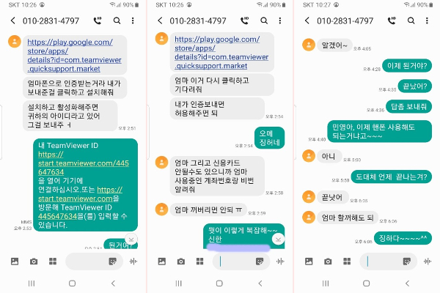Open the gallery image icon in the leftmost chat toolbar
The height and width of the screenshot is (293, 440).
coord(15,262)
